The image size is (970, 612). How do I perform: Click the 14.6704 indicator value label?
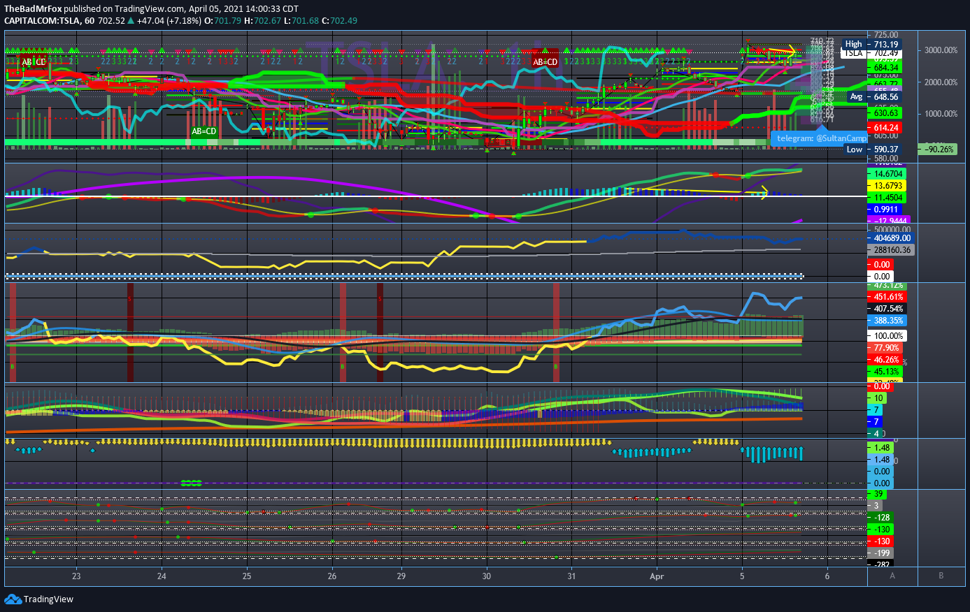888,173
